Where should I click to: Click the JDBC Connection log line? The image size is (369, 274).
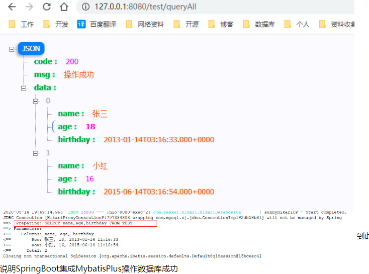point(172,218)
